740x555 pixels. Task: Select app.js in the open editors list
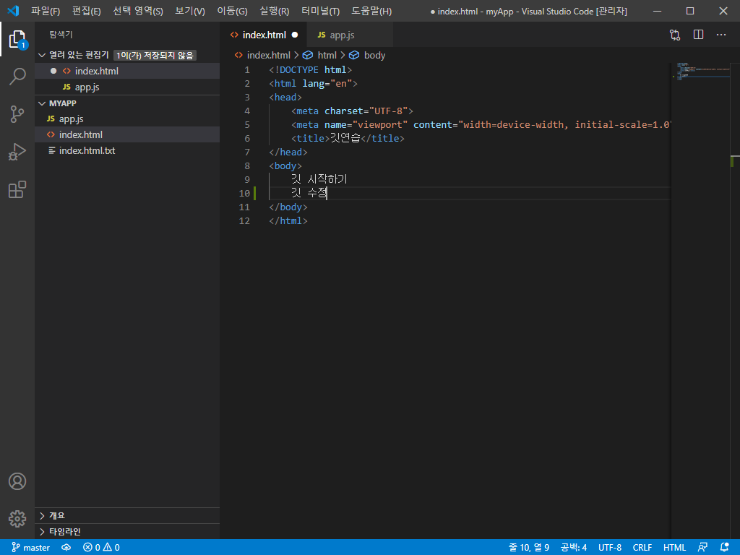(x=127, y=87)
